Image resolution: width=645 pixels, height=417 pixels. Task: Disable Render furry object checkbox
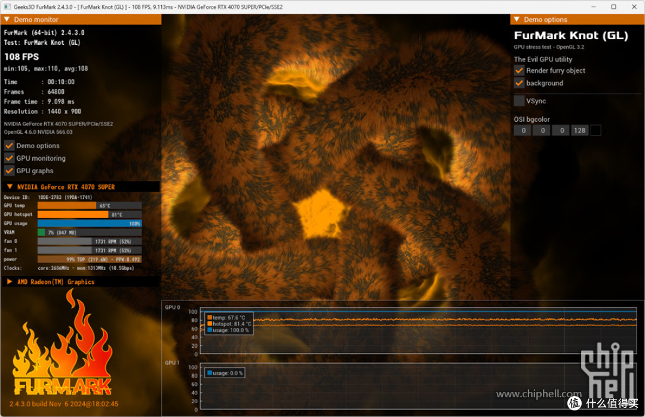coord(519,70)
